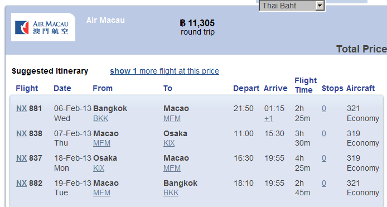Click KIX airport code under Osaka arrival

pos(169,143)
